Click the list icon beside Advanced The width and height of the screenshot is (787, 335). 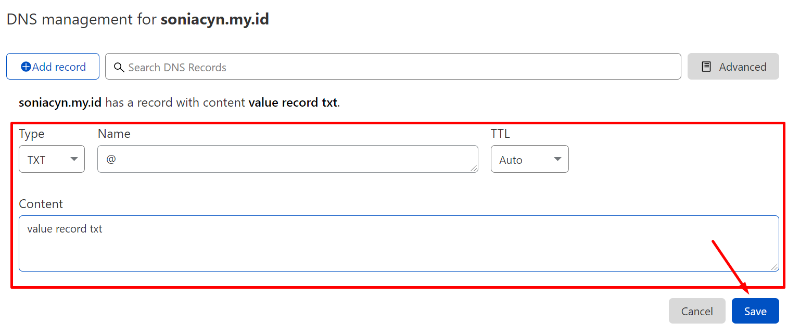[706, 67]
